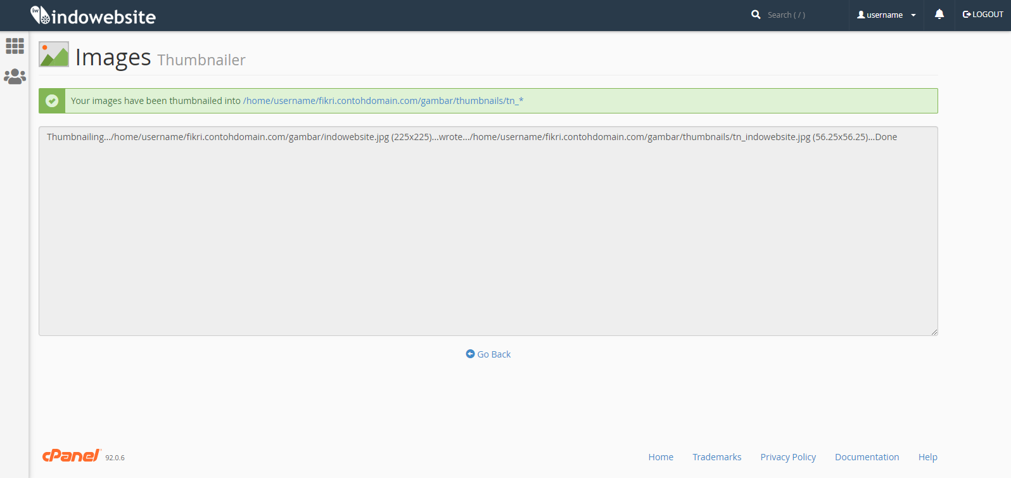Focus the Search input field

[x=801, y=15]
